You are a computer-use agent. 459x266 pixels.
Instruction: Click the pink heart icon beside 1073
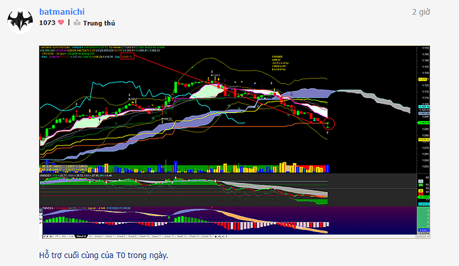61,23
